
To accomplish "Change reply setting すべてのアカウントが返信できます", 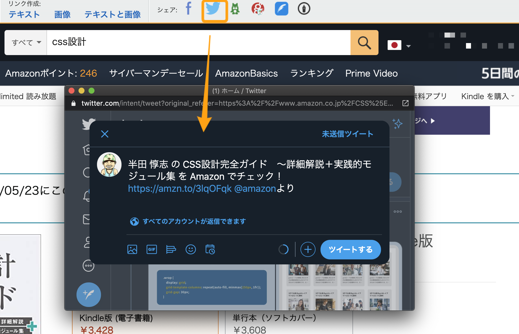I will click(x=188, y=221).
